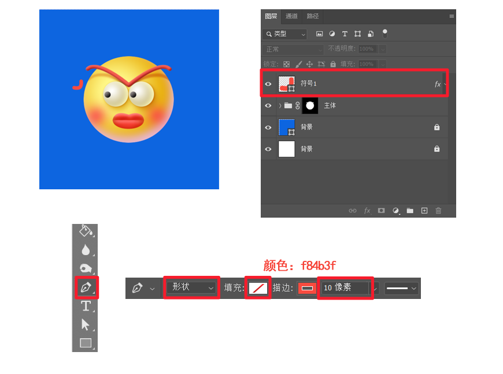The width and height of the screenshot is (503, 374).
Task: Open the 形状 mode dropdown in options bar
Action: click(191, 288)
